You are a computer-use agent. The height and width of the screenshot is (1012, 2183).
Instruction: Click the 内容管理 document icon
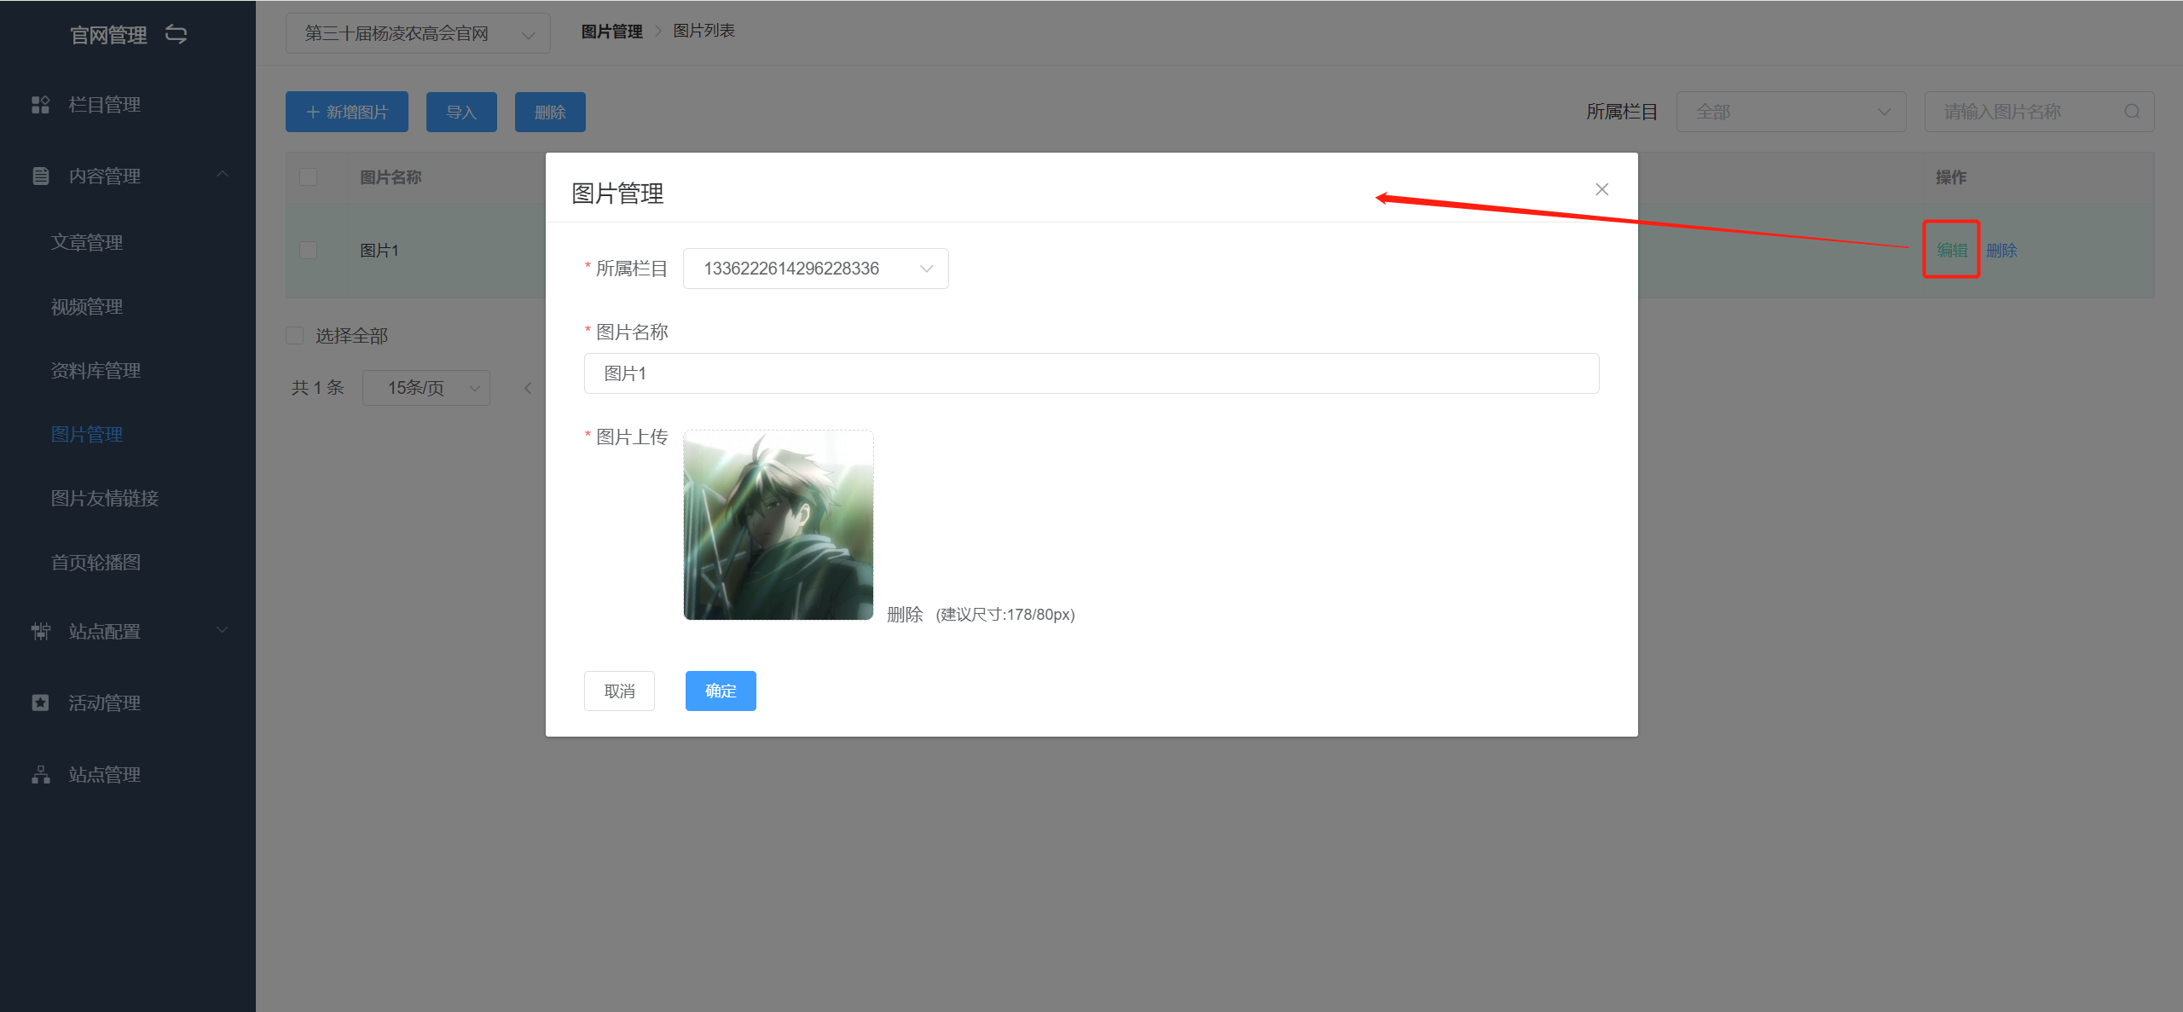point(40,176)
